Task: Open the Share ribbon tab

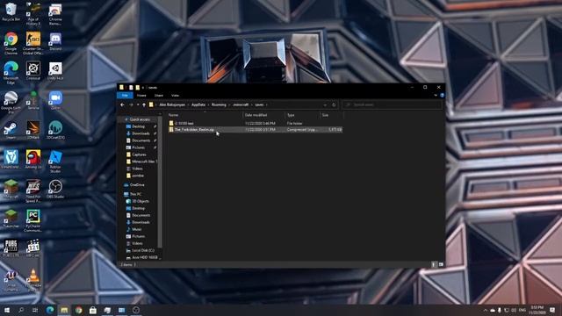Action: (x=158, y=96)
